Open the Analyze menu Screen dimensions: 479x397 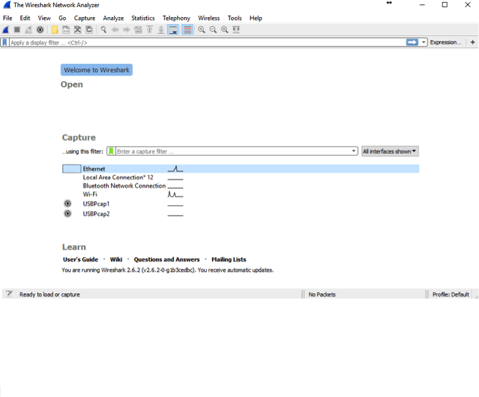(113, 18)
